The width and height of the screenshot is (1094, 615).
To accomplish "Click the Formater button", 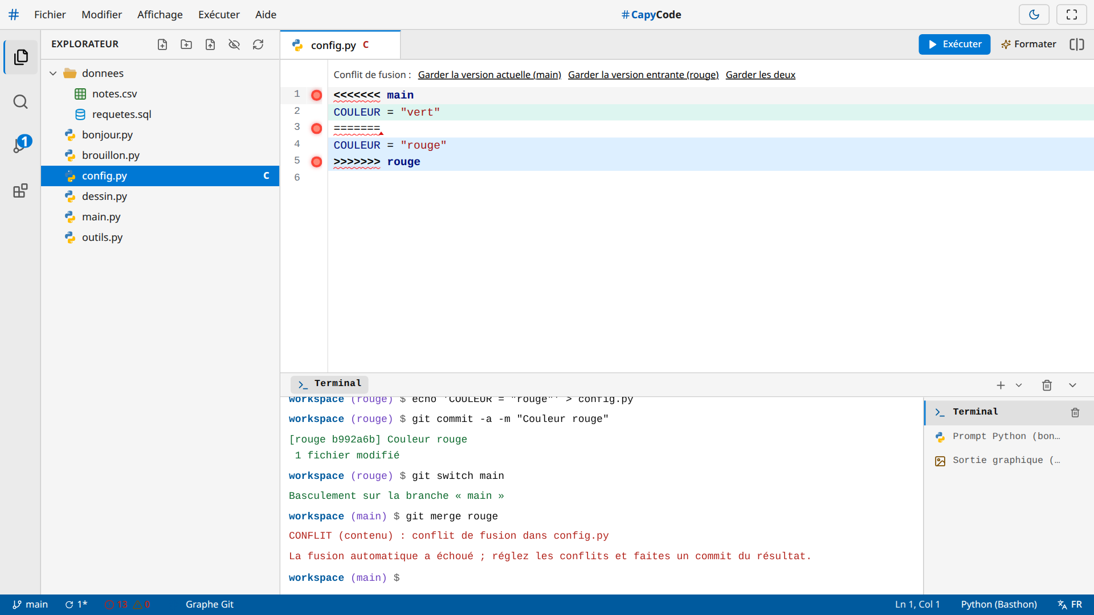I will (x=1028, y=44).
